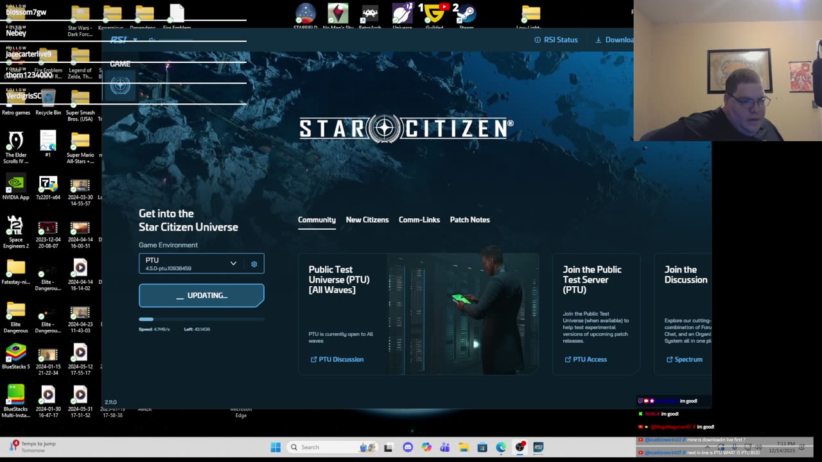Open the 7z2201-x64 installer file
The height and width of the screenshot is (462, 822).
click(x=48, y=188)
